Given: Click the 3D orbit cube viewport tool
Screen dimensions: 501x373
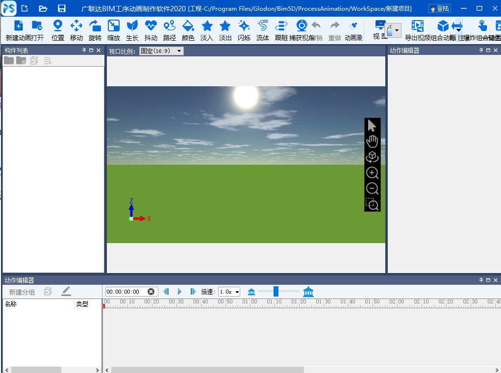Looking at the screenshot, I should click(x=372, y=157).
